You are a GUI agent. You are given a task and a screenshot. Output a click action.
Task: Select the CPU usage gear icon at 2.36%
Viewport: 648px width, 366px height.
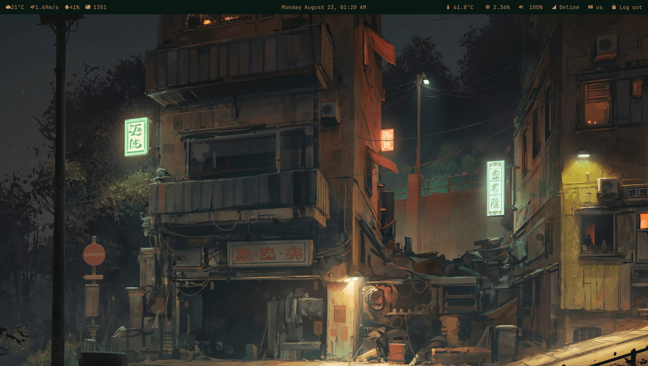(487, 7)
